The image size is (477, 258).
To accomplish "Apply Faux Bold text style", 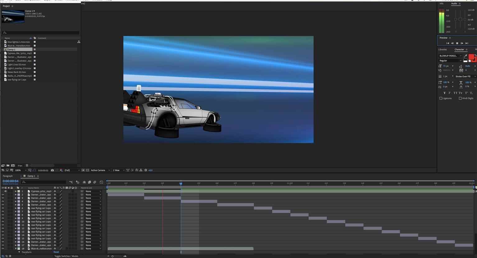I will tap(444, 93).
